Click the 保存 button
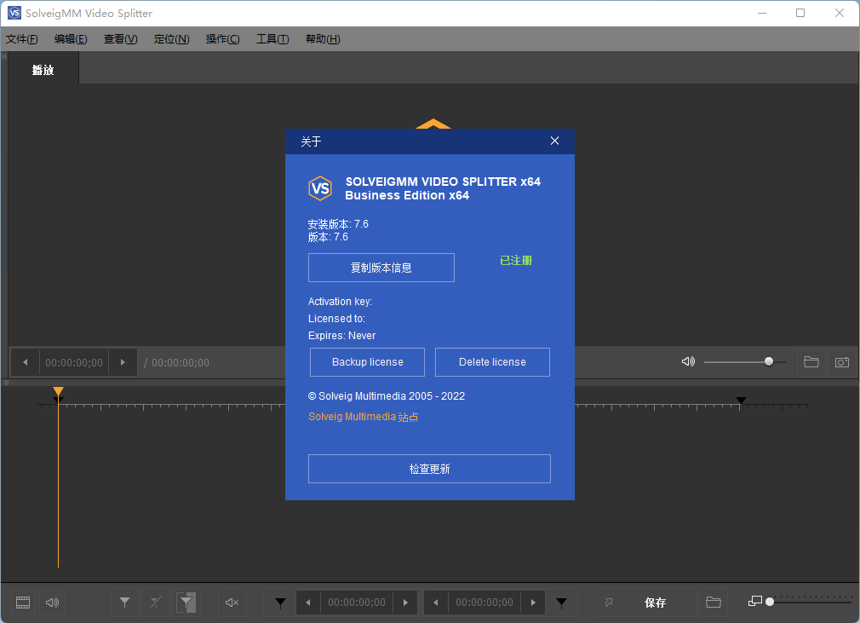Viewport: 860px width, 623px height. coord(655,603)
